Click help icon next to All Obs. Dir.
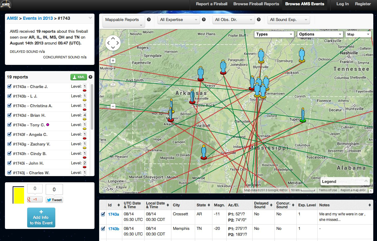Screen dimensions: 377x241 pyautogui.click(x=259, y=19)
